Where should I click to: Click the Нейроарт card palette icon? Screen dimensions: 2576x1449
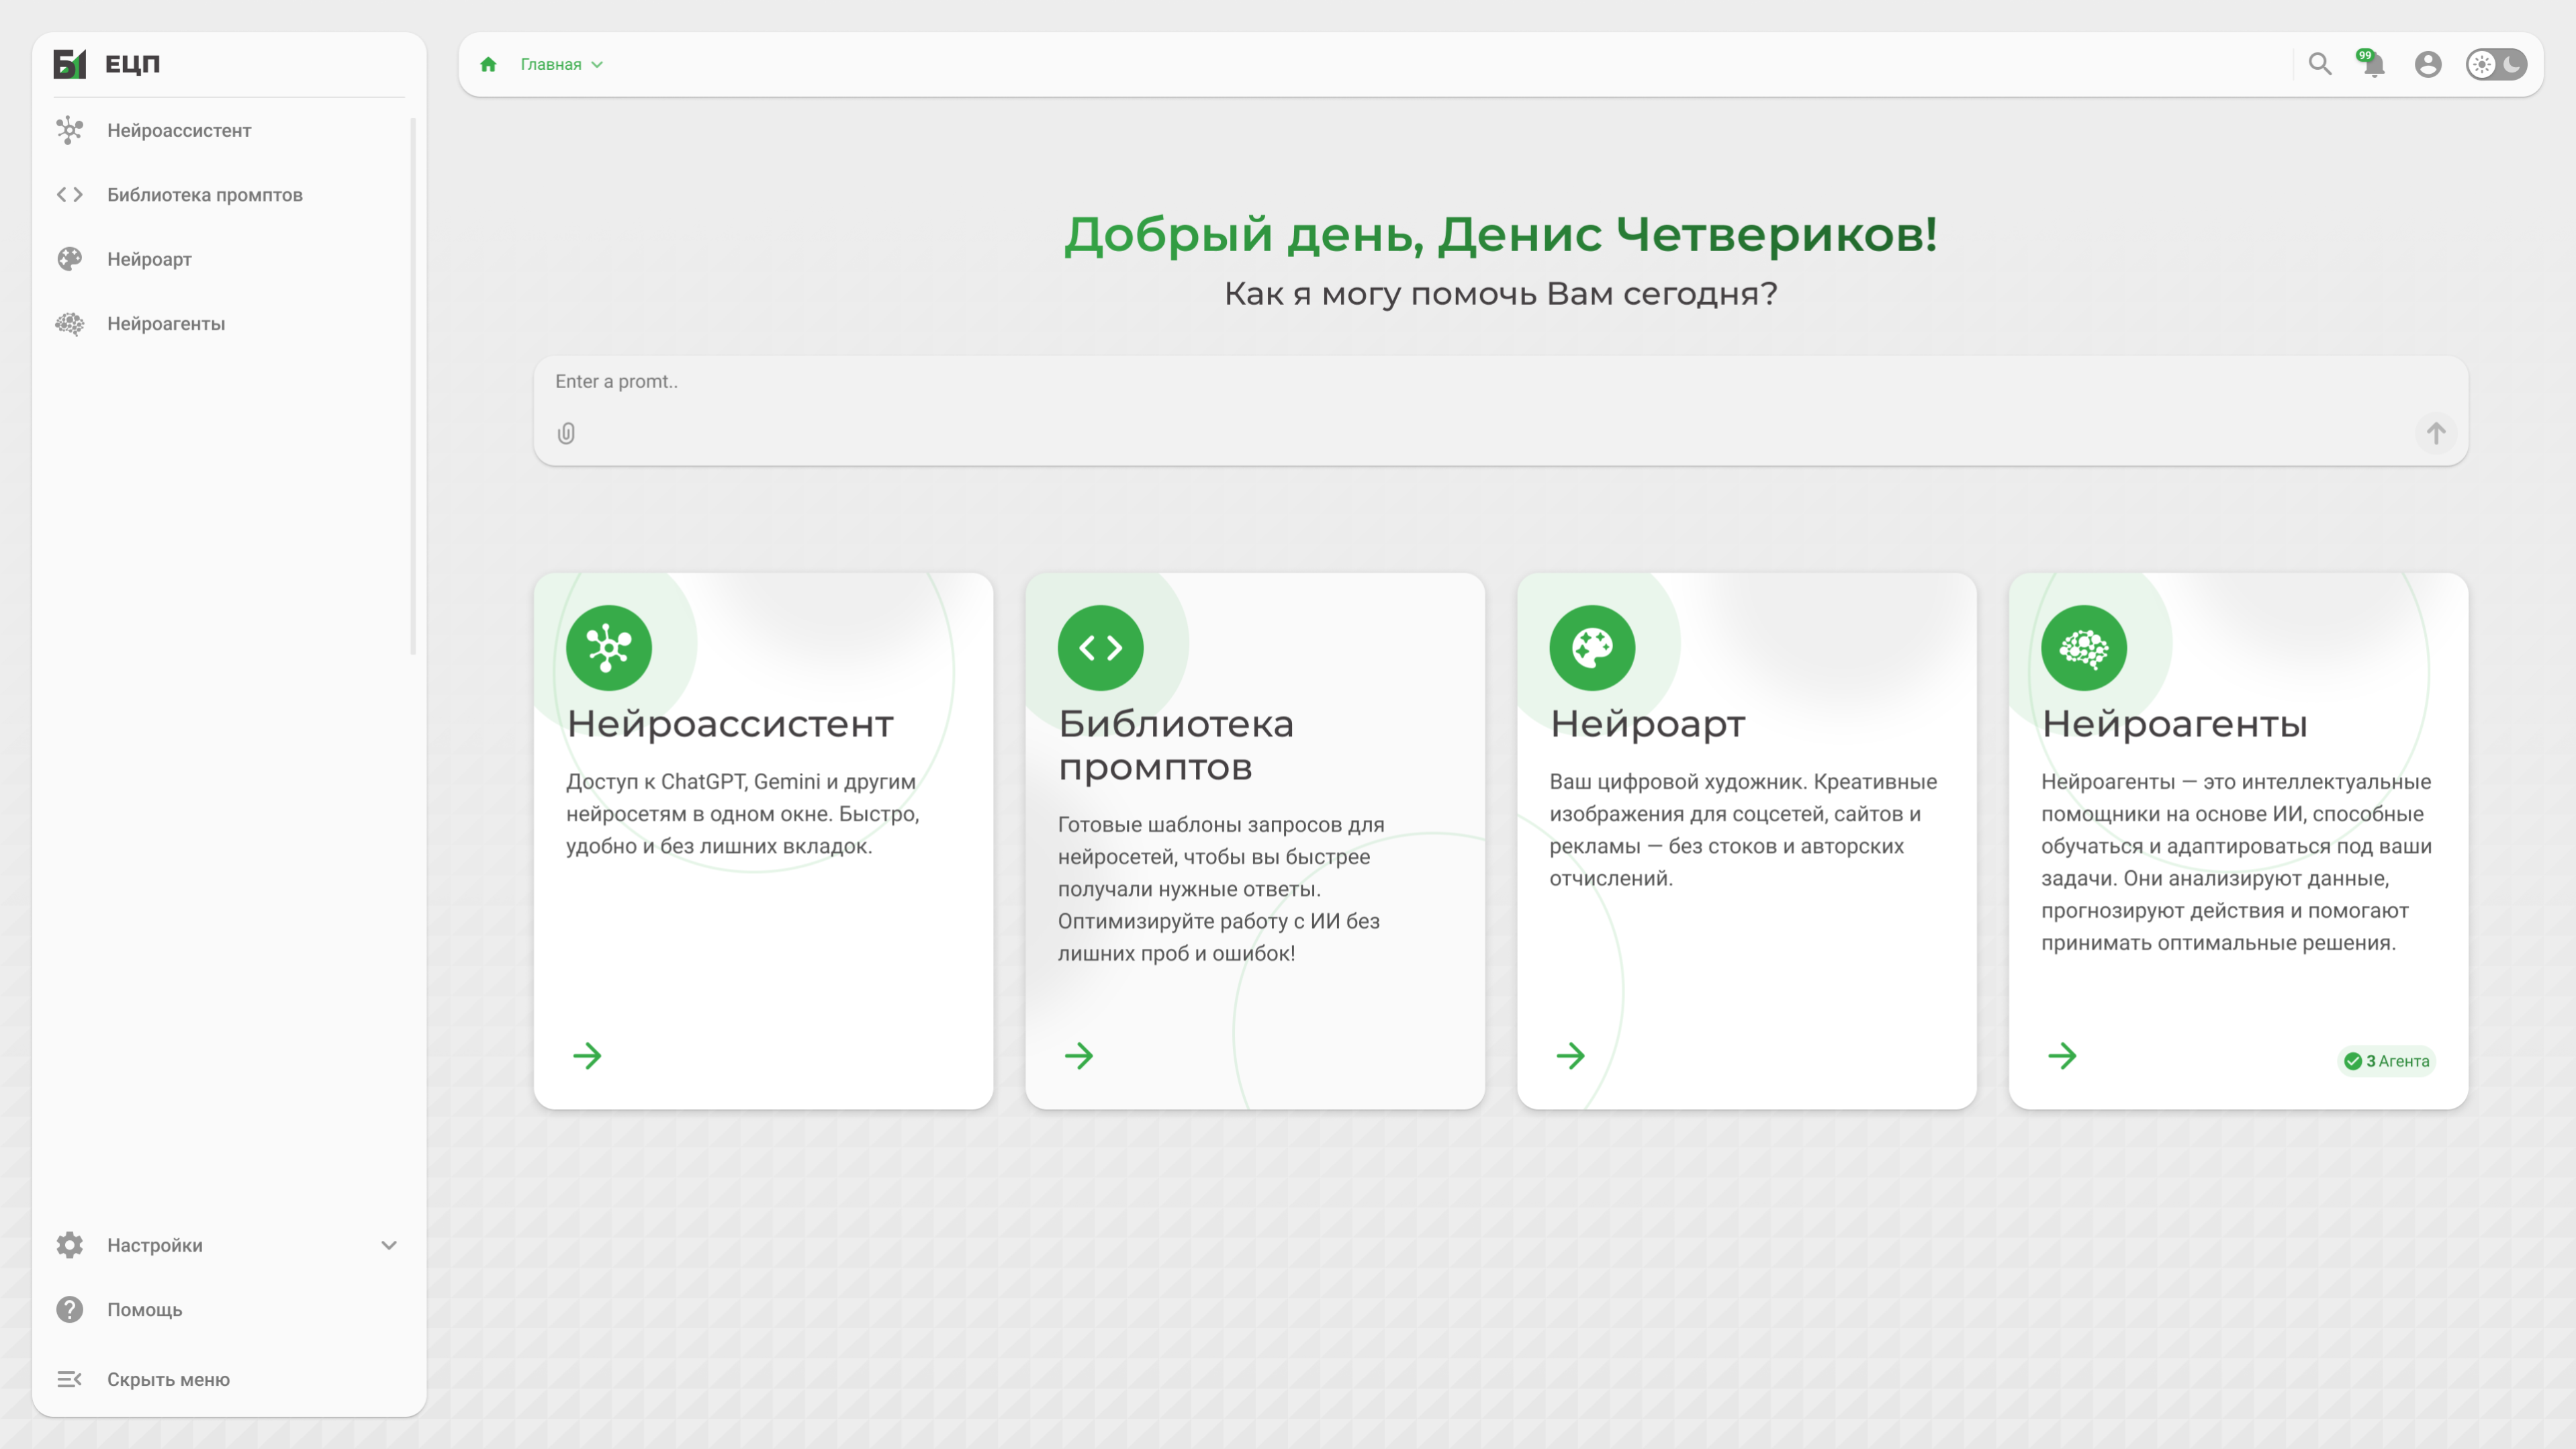(1592, 647)
